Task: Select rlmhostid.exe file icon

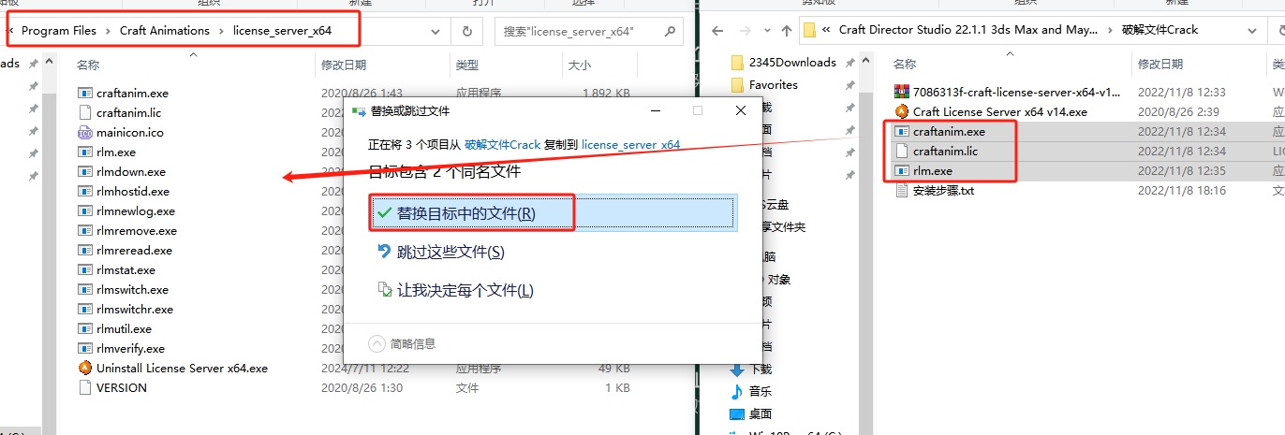Action: (85, 191)
